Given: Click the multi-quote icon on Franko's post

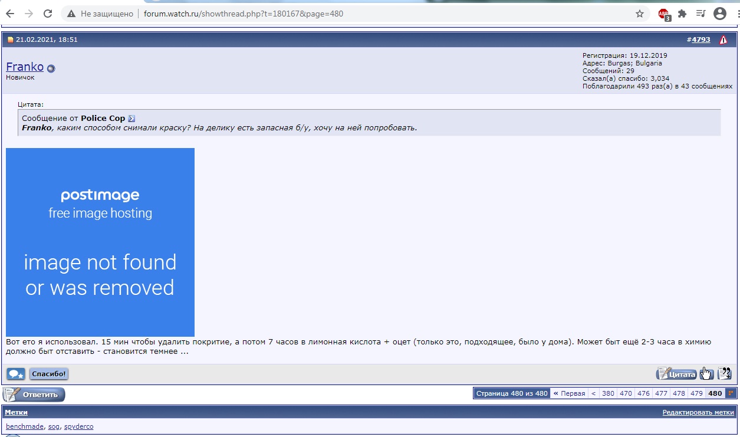Looking at the screenshot, I should [x=707, y=374].
